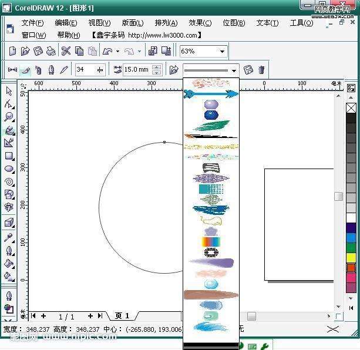Screen dimensions: 360x350
Task: Click the Paste icon
Action: [92, 51]
